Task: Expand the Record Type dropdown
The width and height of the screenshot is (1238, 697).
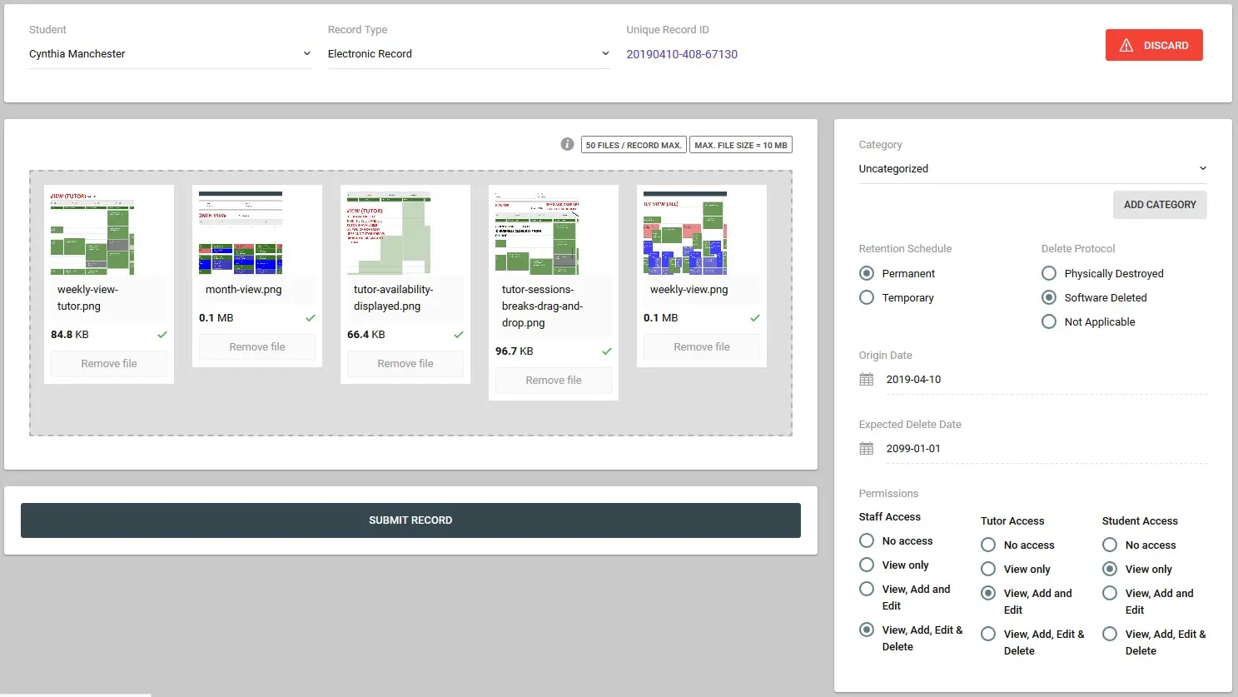Action: 468,54
